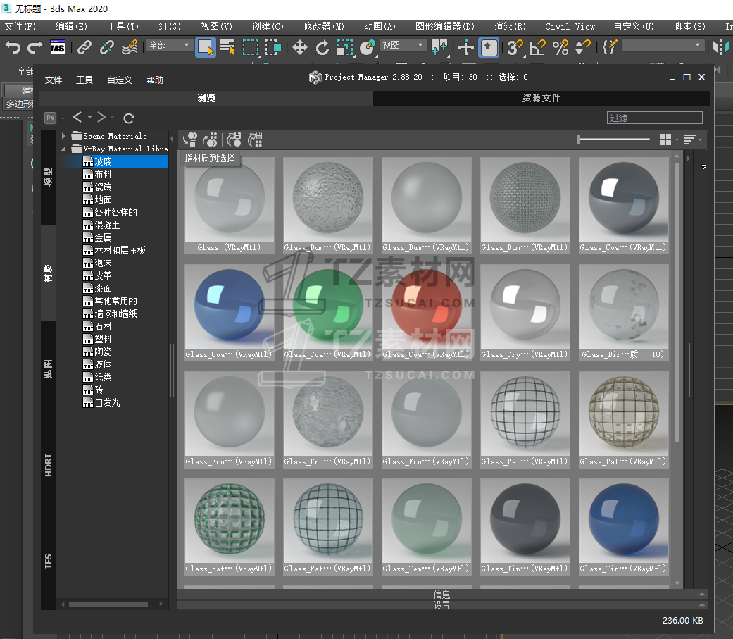Click the Undo arrow in main toolbar

coord(13,48)
